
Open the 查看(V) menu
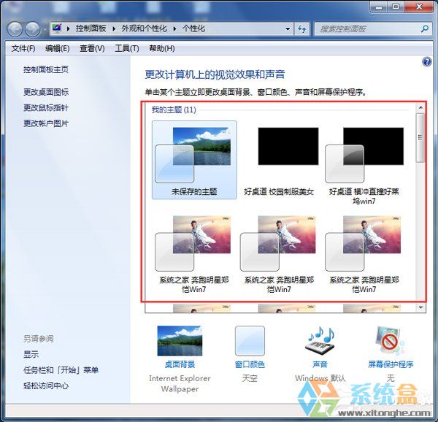92,49
